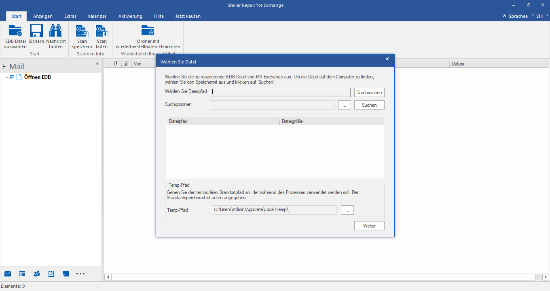Click the trash column header icon
The image size is (550, 291).
tap(126, 63)
